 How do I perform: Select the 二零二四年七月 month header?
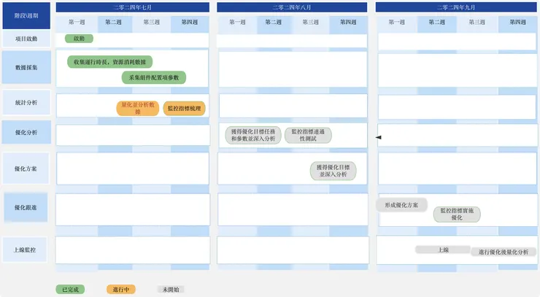click(x=133, y=7)
